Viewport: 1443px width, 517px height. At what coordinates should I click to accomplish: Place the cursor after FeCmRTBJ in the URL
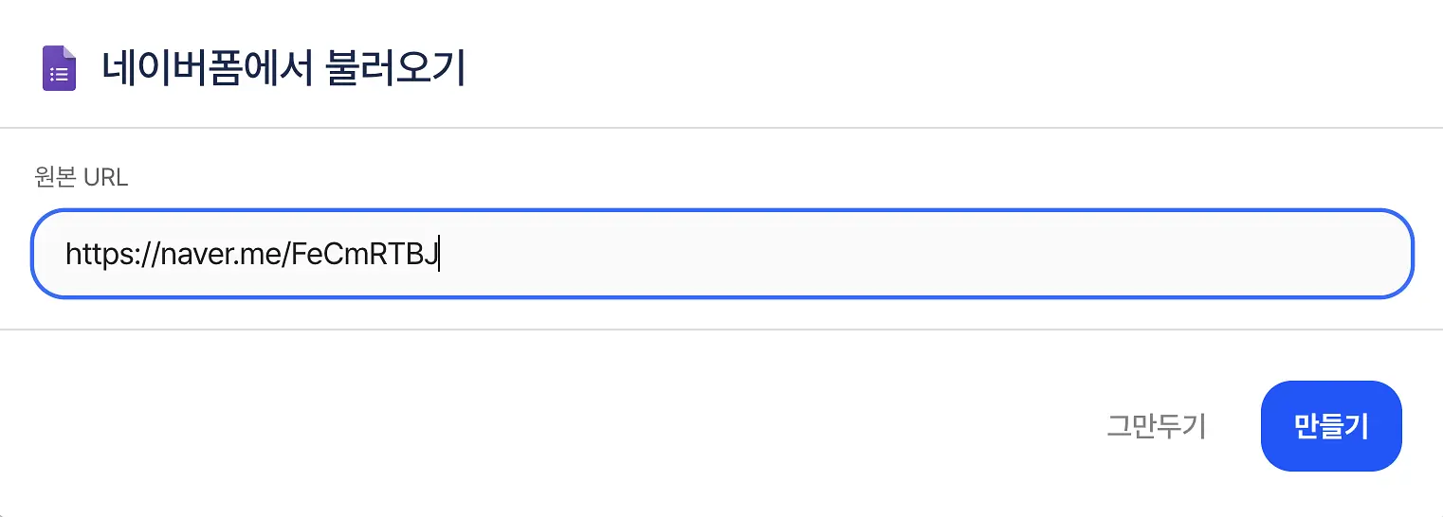440,254
